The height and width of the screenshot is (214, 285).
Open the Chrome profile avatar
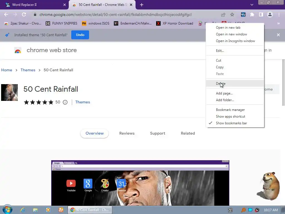(x=270, y=14)
